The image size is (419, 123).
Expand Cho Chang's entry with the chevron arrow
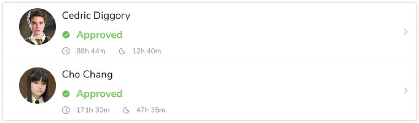click(x=405, y=91)
